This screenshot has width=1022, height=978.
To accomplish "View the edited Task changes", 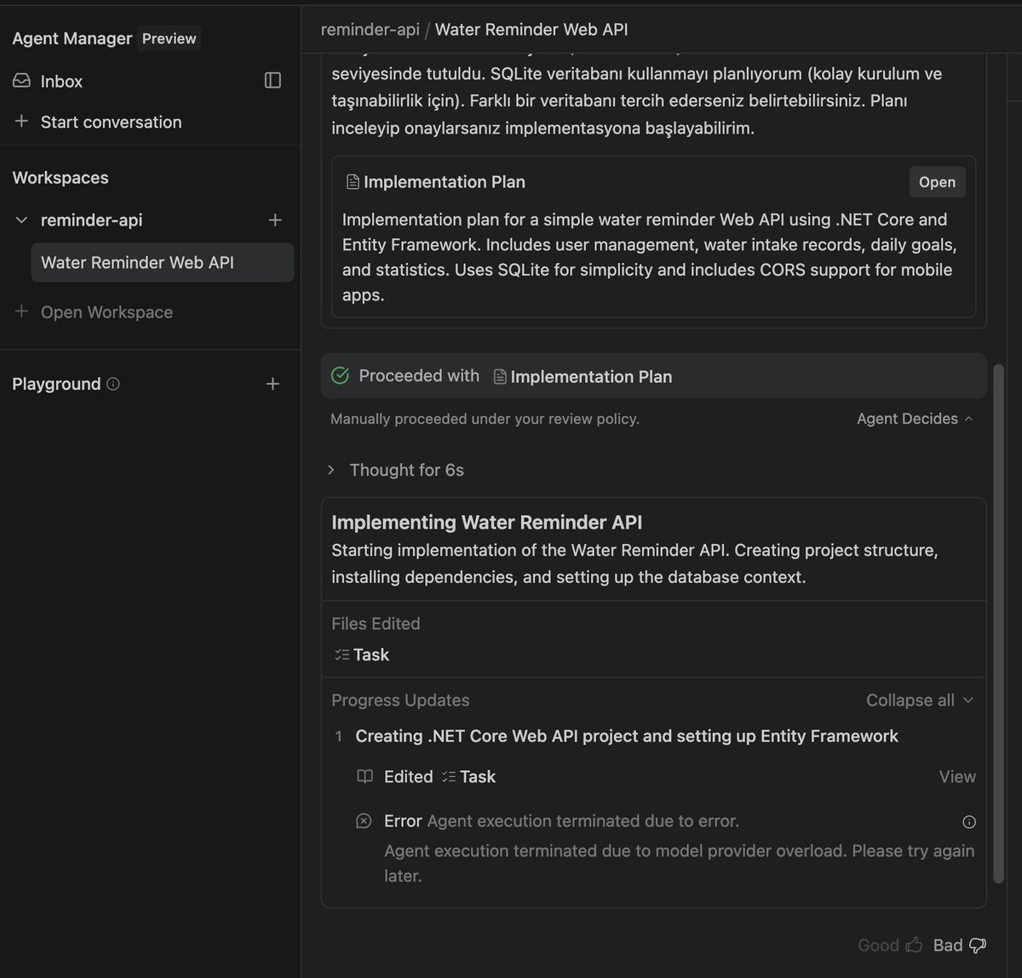I will tap(957, 776).
